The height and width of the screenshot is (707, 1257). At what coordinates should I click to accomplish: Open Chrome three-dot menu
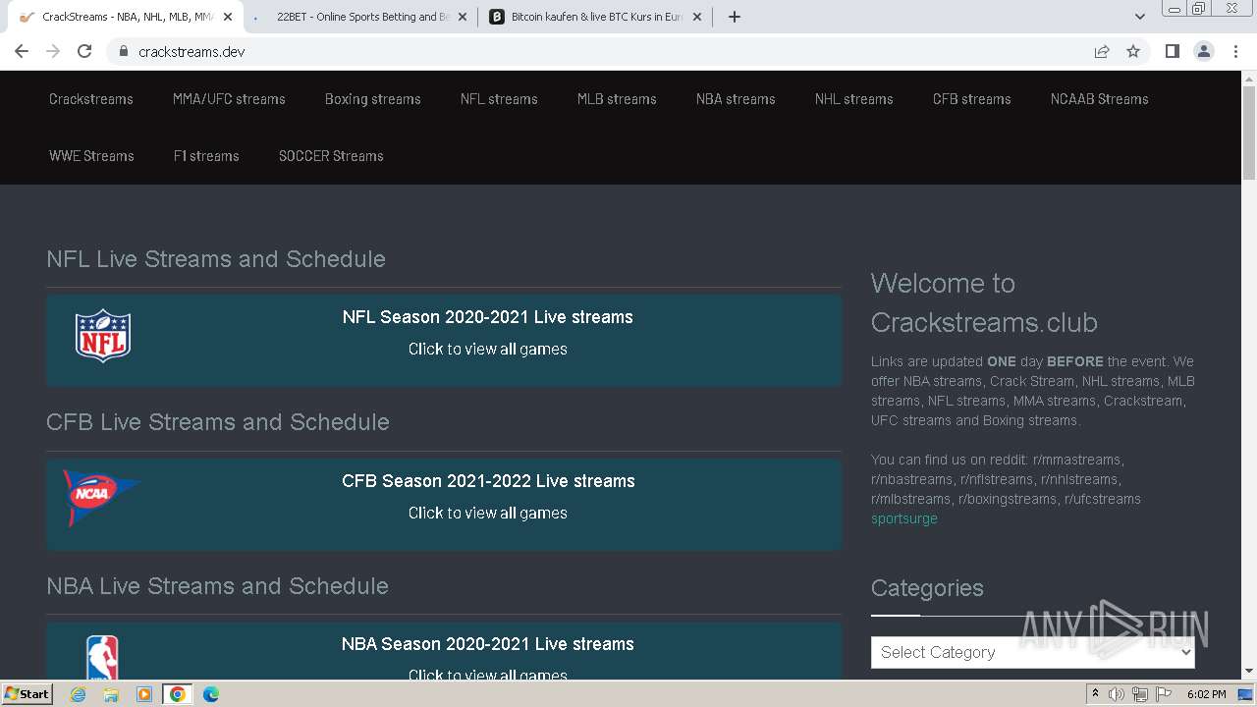(x=1235, y=51)
